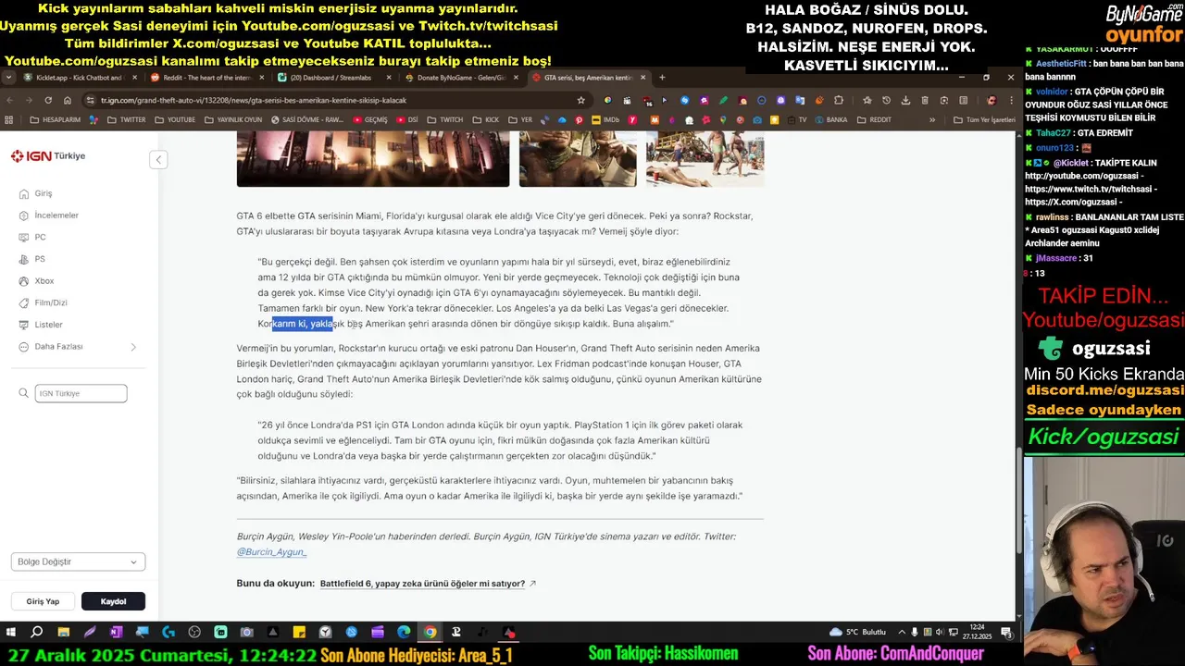1185x666 pixels.
Task: Open the tab search dropdown arrow
Action: click(x=8, y=78)
